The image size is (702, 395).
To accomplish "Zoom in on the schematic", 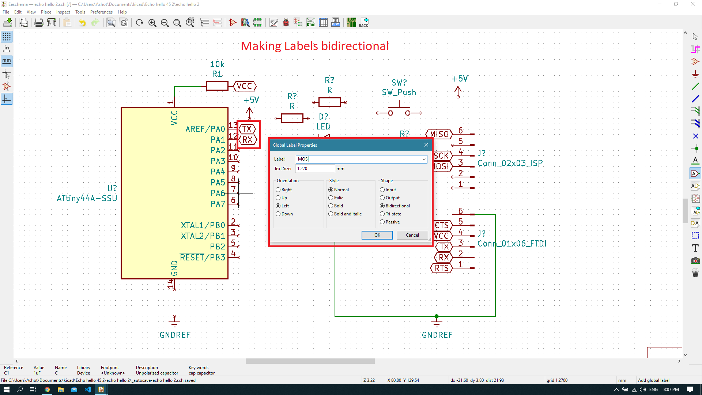I will pyautogui.click(x=152, y=23).
